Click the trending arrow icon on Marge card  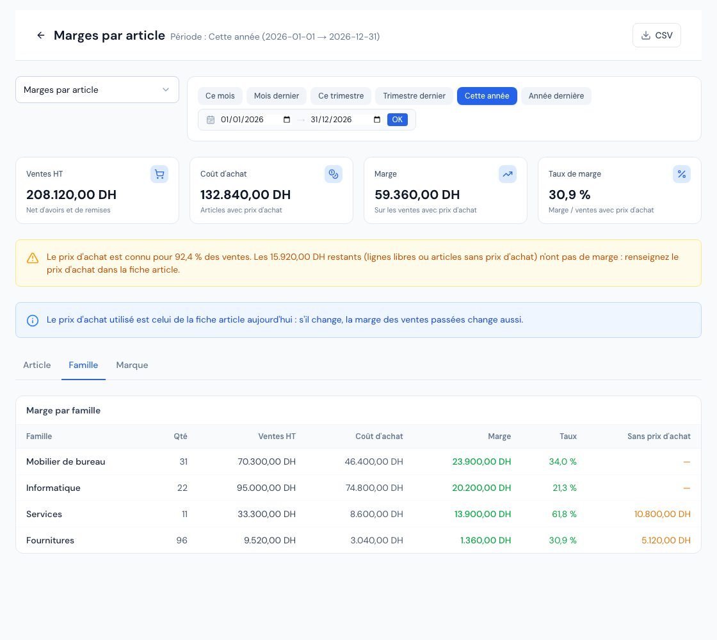[x=508, y=174]
